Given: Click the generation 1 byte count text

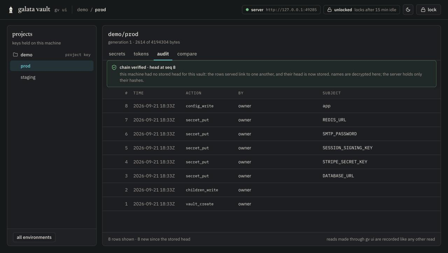Looking at the screenshot, I should click(144, 42).
